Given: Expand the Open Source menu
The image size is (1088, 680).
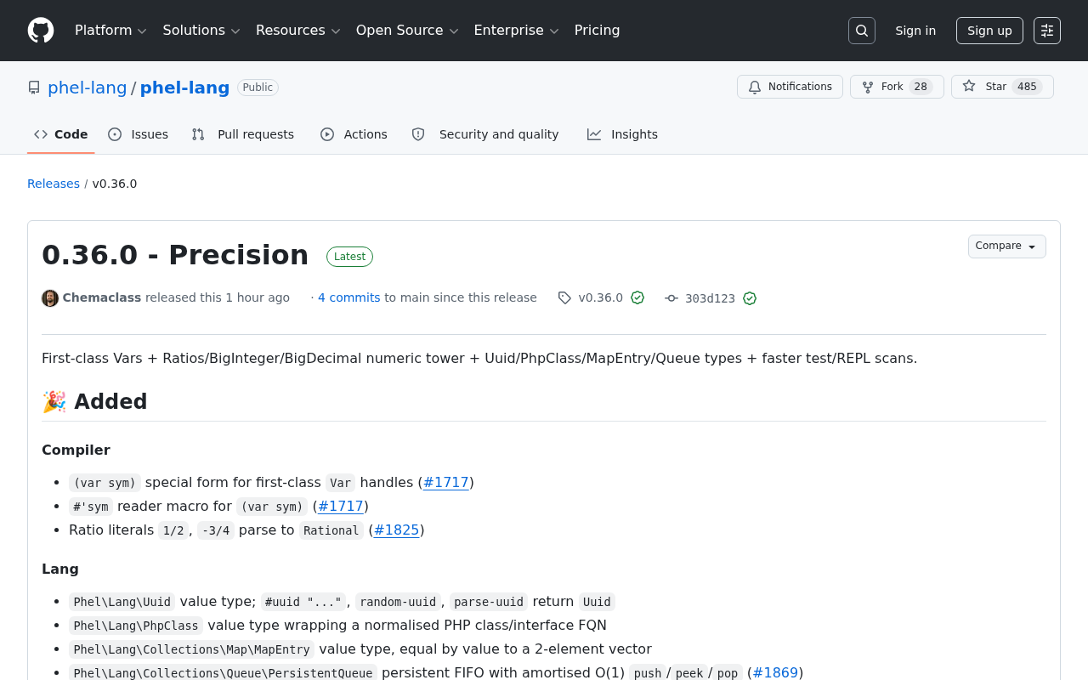Looking at the screenshot, I should pos(407,31).
